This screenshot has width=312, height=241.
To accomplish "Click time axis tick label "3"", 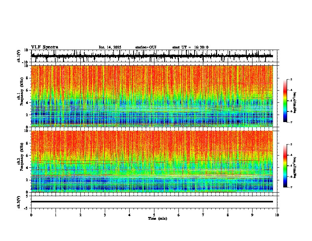I will [105, 215].
